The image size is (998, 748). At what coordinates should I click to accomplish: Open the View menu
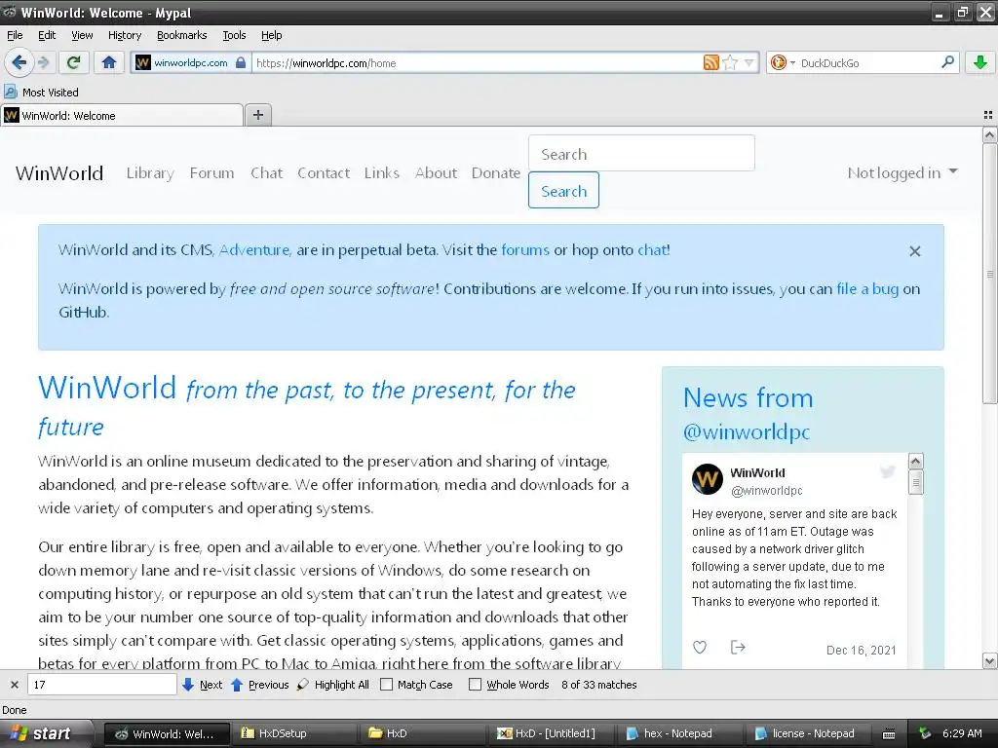82,35
